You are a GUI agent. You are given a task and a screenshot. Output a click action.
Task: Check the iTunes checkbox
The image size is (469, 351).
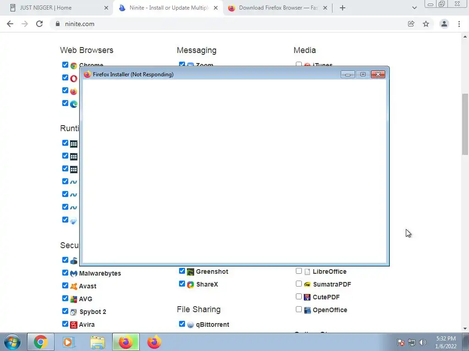299,64
